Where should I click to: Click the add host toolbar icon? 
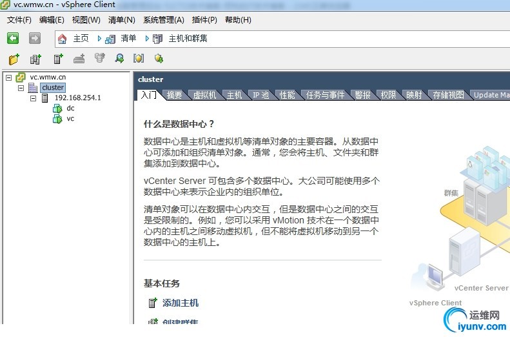[58, 59]
